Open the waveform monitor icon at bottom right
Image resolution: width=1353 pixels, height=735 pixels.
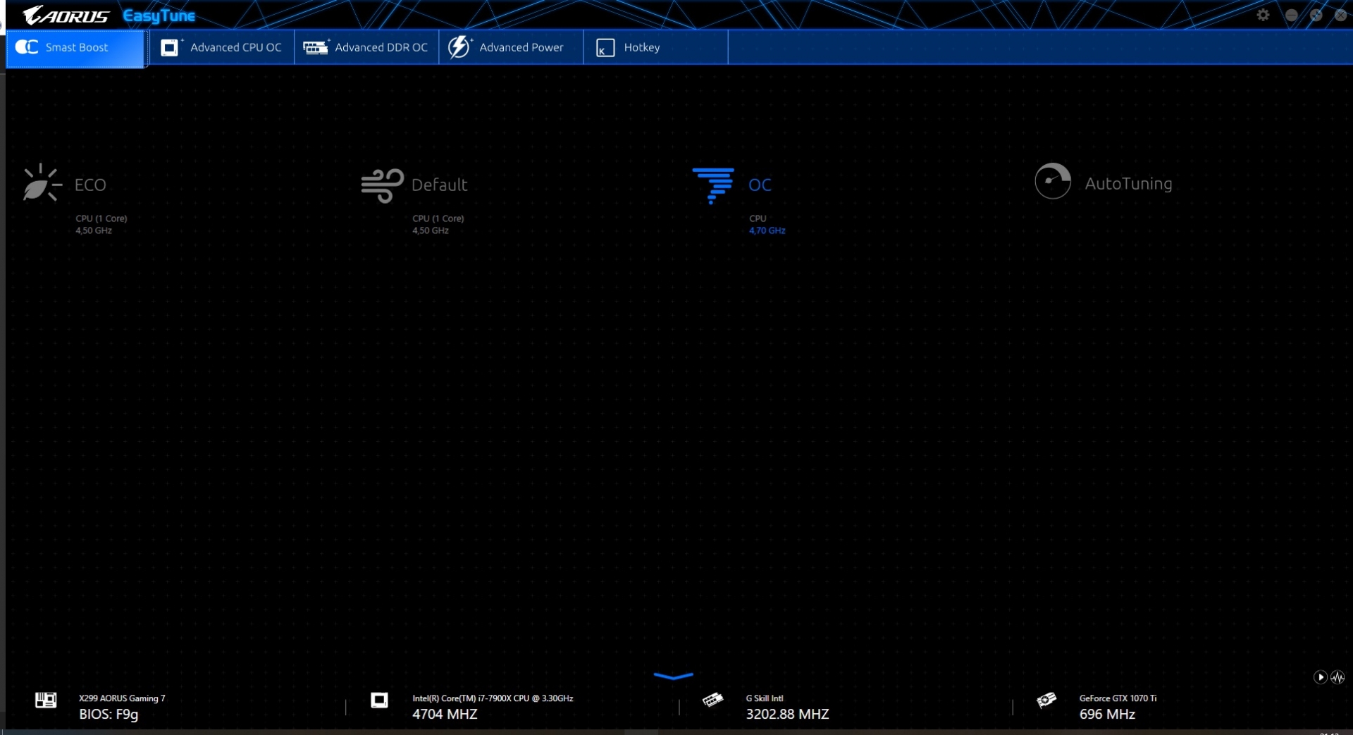(x=1337, y=677)
